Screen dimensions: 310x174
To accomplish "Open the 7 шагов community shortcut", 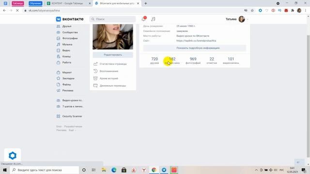I will [x=70, y=106].
